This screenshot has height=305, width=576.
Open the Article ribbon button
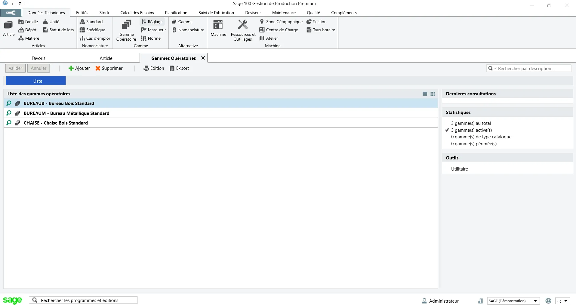point(9,29)
